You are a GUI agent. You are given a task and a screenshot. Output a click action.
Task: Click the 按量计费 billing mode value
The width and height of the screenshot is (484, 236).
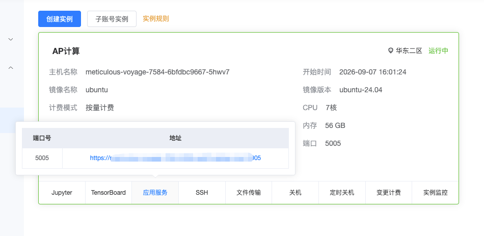tap(100, 108)
